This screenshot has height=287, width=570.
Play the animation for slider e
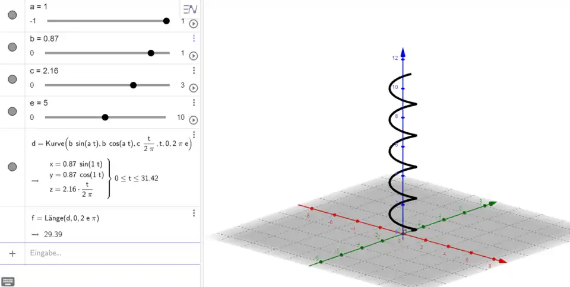point(193,120)
